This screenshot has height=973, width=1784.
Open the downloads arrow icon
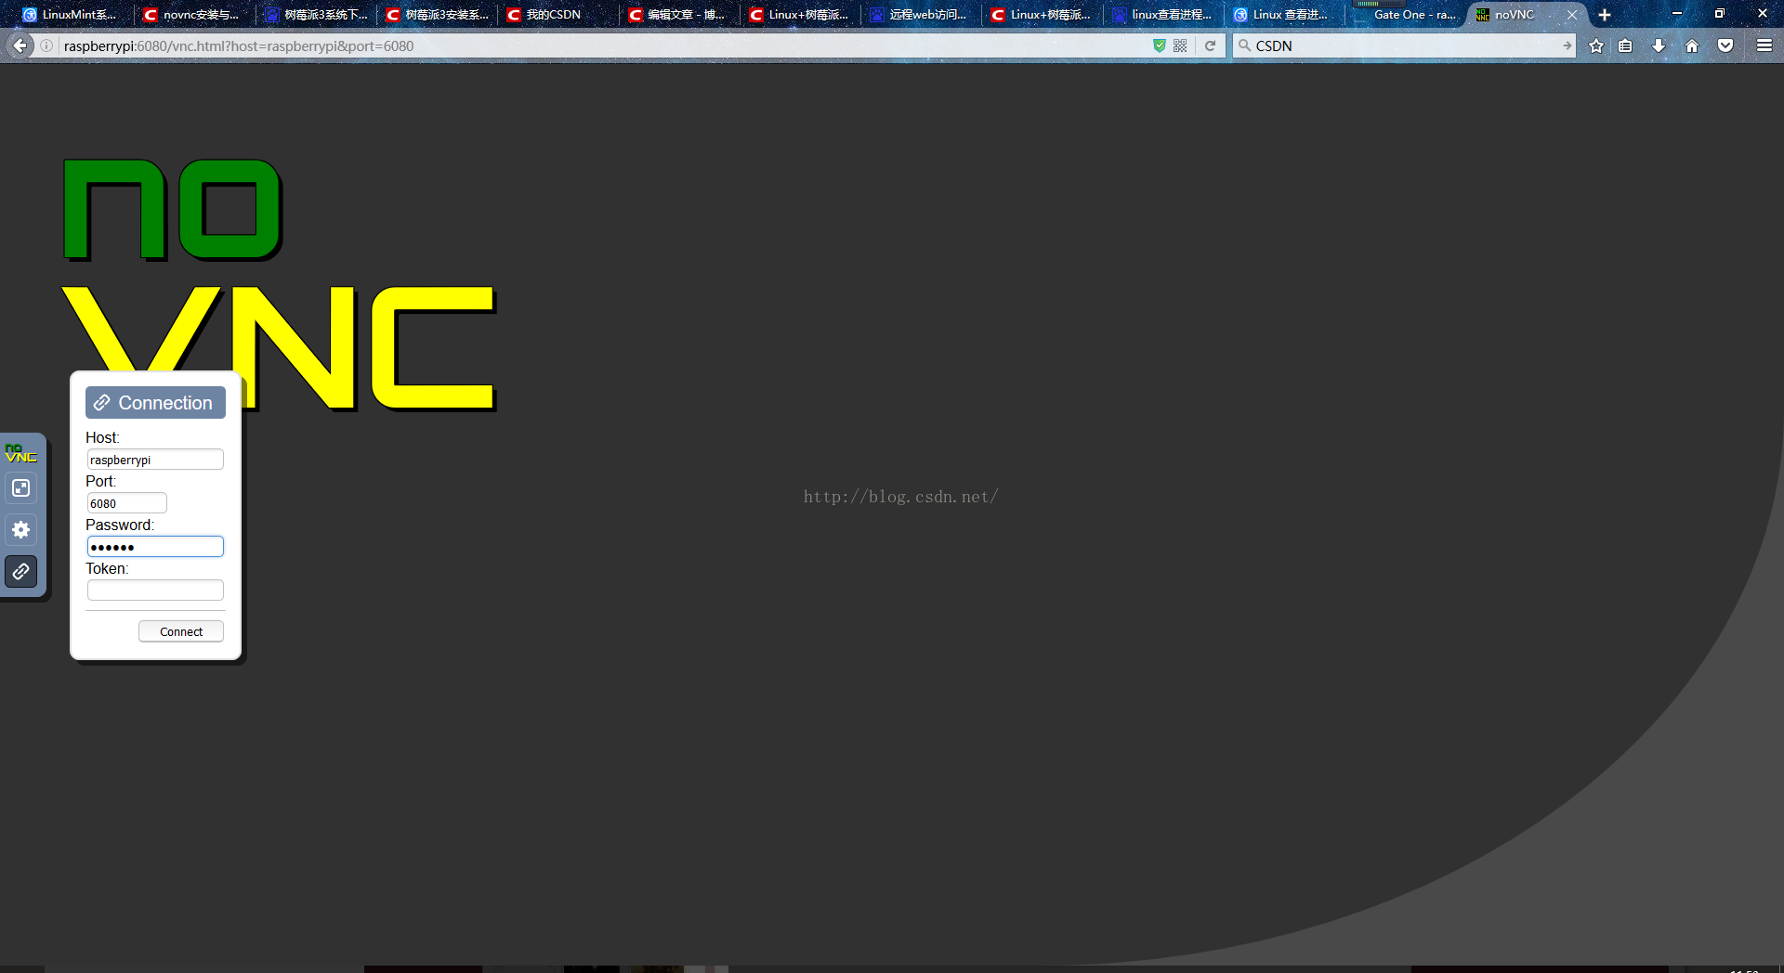click(1659, 45)
